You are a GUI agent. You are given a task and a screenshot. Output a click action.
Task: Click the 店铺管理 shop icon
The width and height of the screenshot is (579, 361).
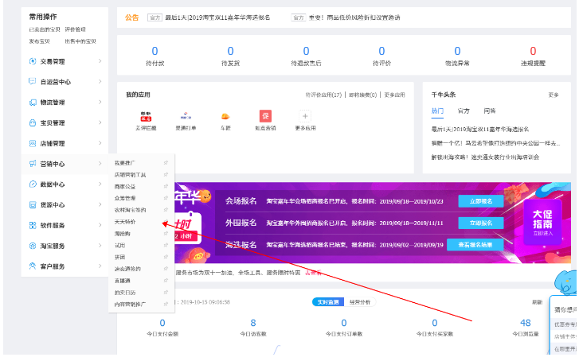33,143
